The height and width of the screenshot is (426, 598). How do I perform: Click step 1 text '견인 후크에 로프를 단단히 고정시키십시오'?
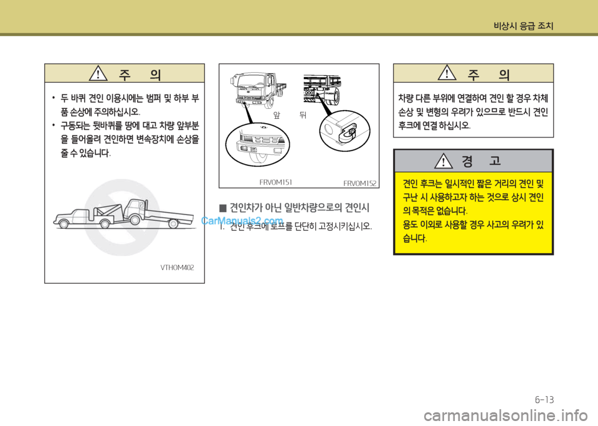tap(301, 226)
